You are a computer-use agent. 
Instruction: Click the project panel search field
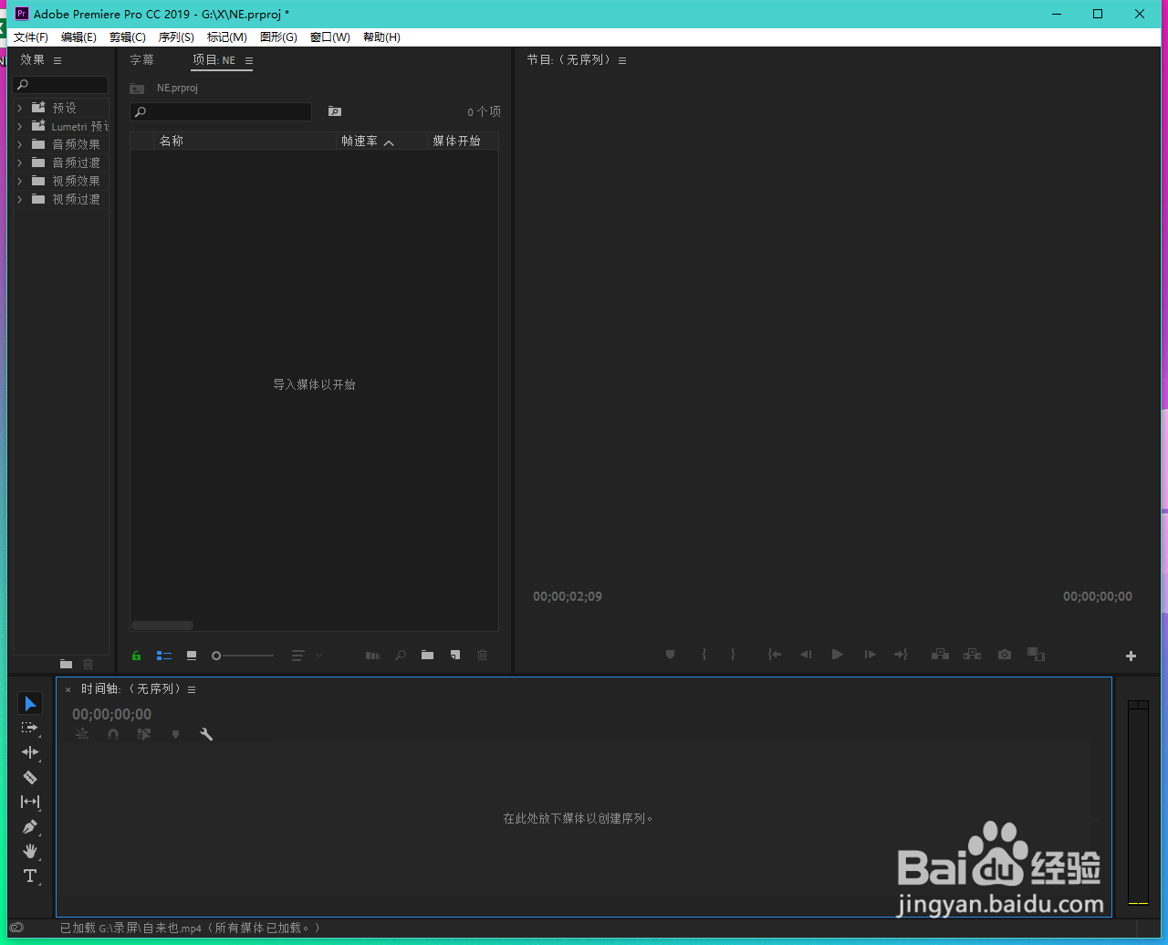point(221,111)
